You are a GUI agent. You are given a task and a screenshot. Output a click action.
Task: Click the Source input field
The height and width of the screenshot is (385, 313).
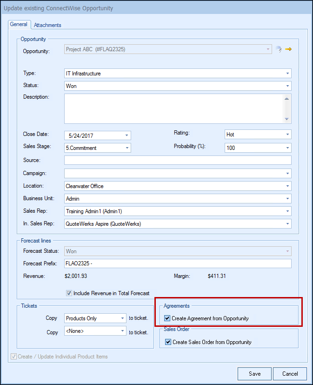(x=178, y=161)
